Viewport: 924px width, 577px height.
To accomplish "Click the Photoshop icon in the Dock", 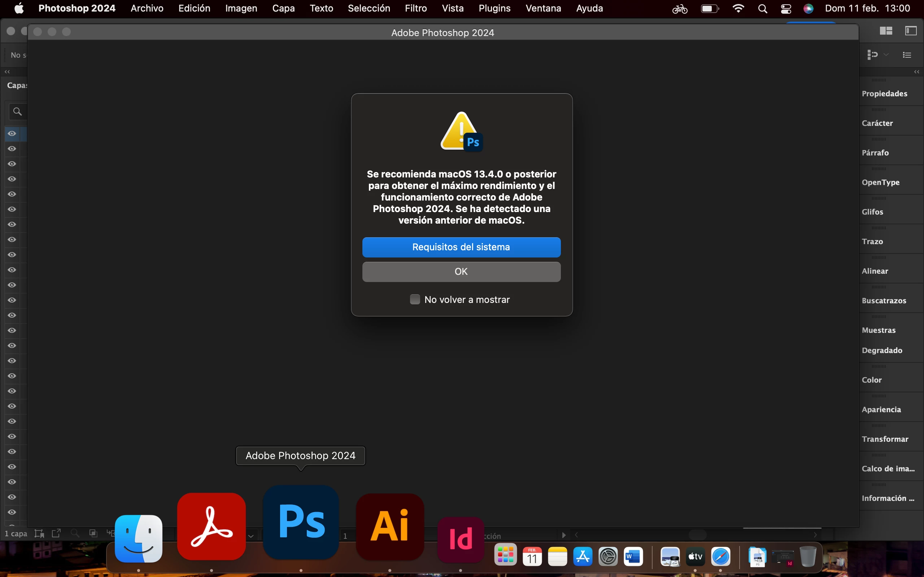I will click(301, 522).
